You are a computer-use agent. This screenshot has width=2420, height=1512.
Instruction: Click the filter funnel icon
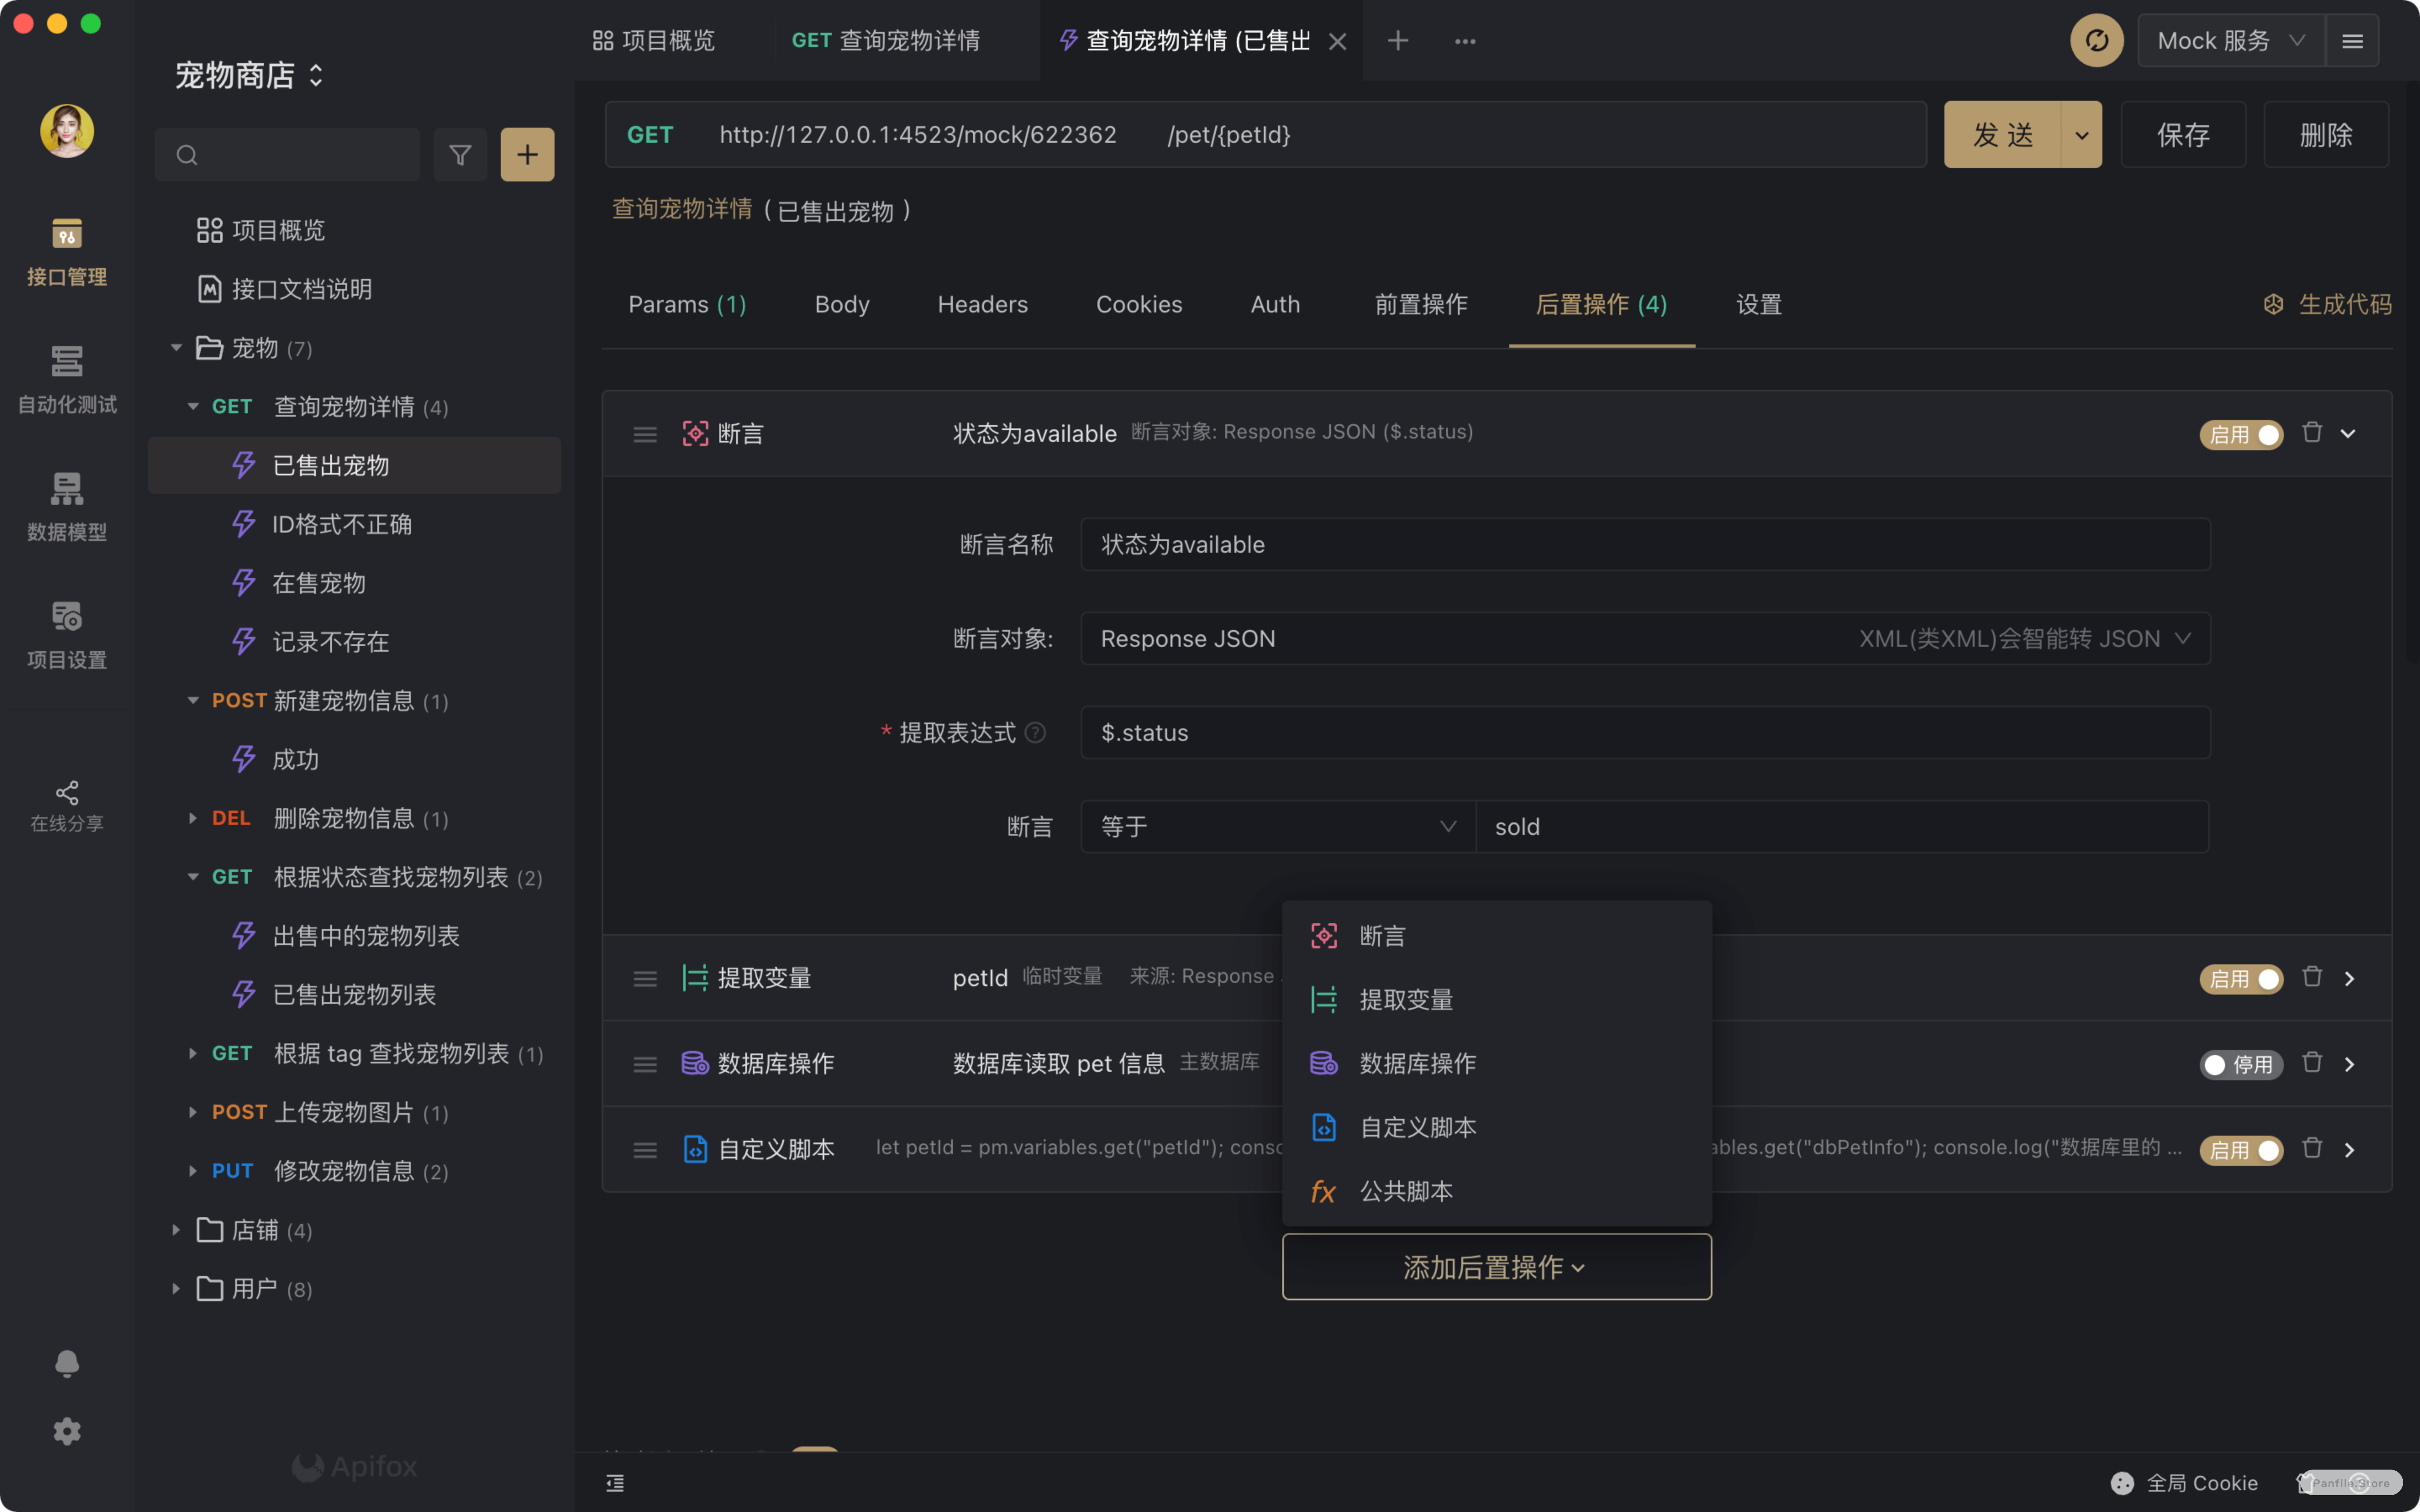460,154
